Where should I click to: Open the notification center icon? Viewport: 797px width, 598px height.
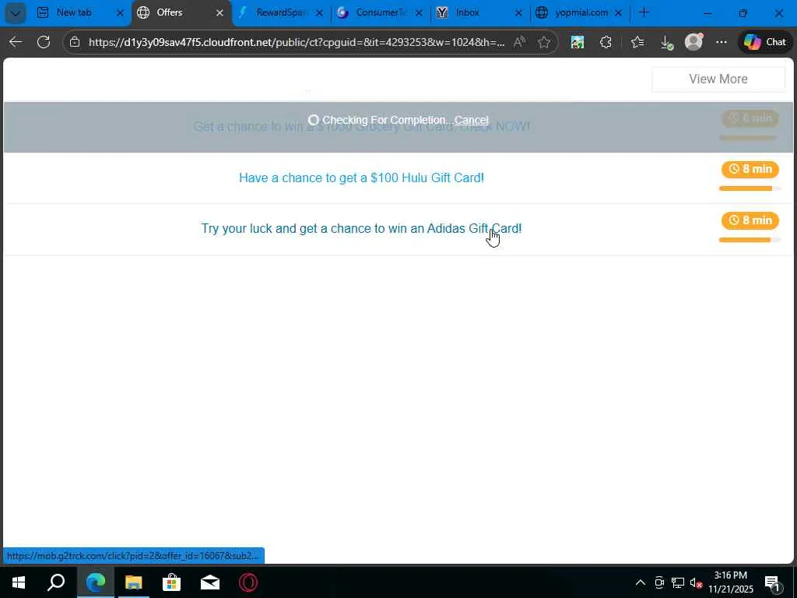(x=773, y=582)
